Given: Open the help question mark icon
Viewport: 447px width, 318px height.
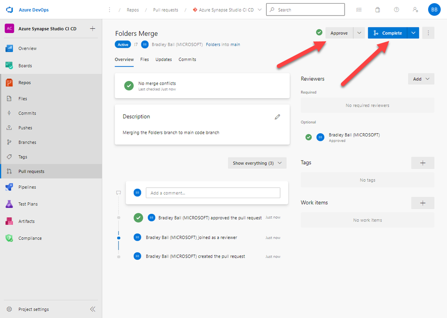Looking at the screenshot, I should [396, 10].
